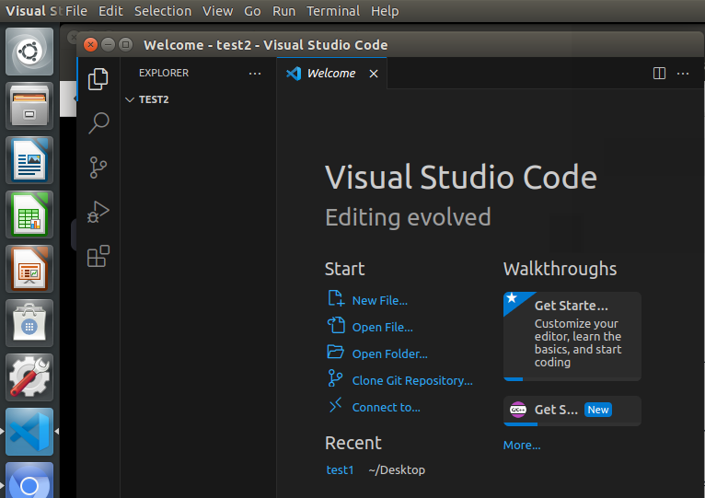Click the Connect to remote icon

click(335, 405)
